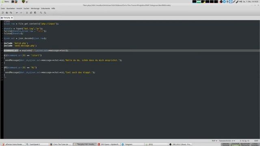This screenshot has height=146, width=260.
Task: Click the include send_message.php line
Action: click(x=20, y=46)
